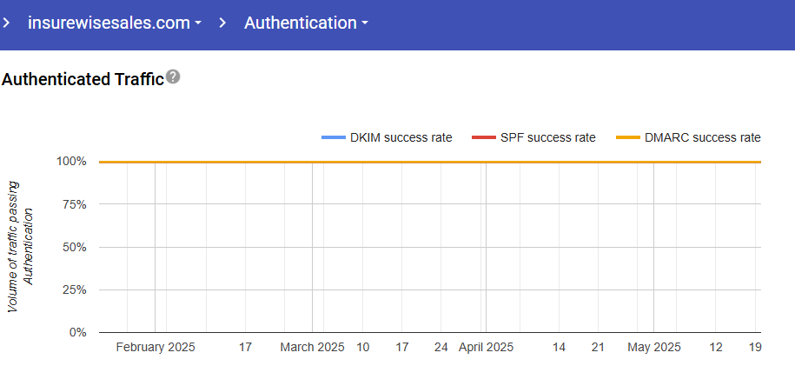The width and height of the screenshot is (795, 366).
Task: Select the February 2025 axis label
Action: pyautogui.click(x=156, y=347)
